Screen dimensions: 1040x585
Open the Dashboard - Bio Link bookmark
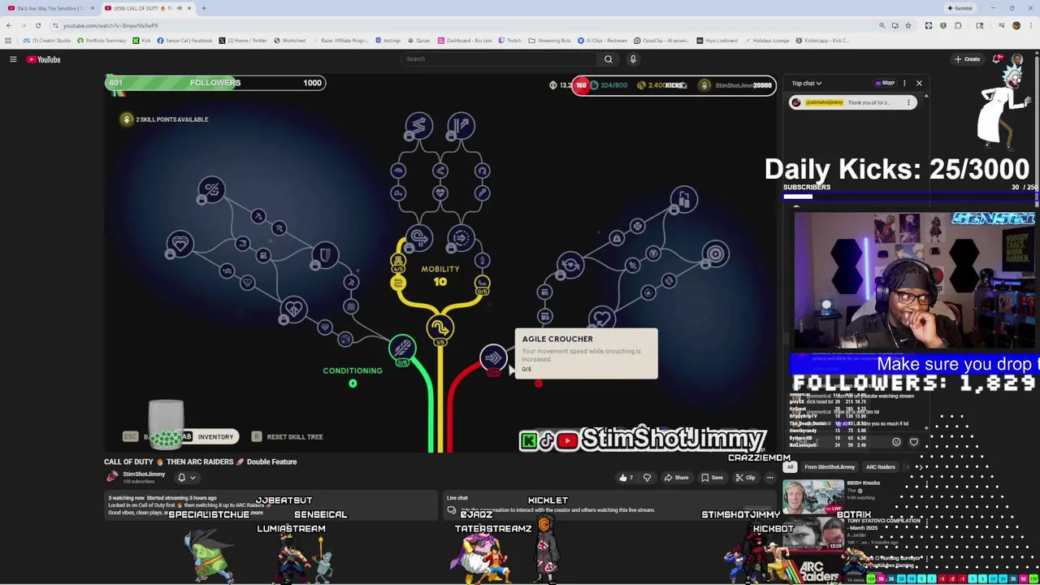[x=466, y=41]
